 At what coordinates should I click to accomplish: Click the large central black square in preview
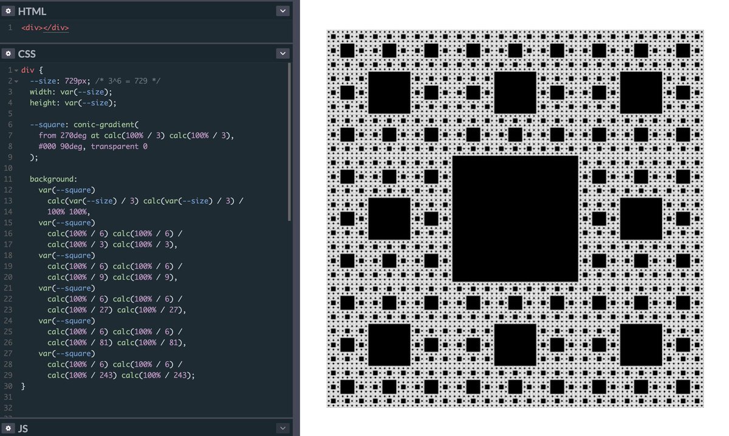[515, 217]
